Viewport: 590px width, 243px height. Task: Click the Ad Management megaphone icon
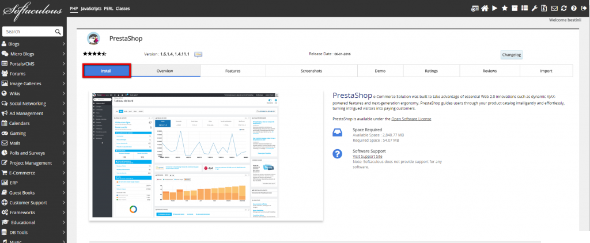tap(5, 113)
